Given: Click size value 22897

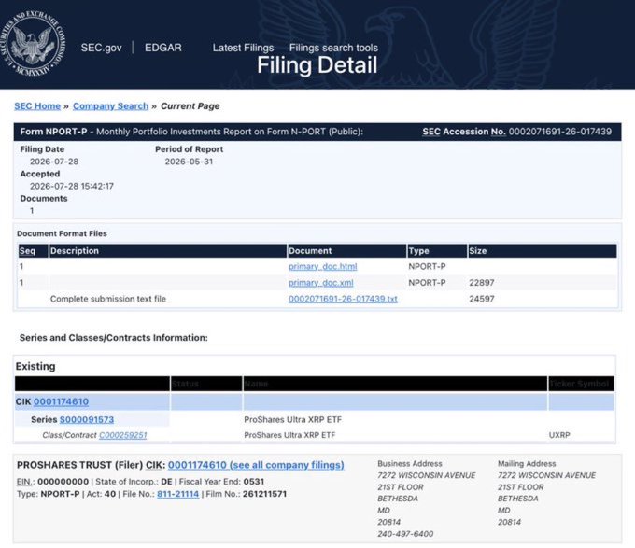Looking at the screenshot, I should tap(482, 283).
